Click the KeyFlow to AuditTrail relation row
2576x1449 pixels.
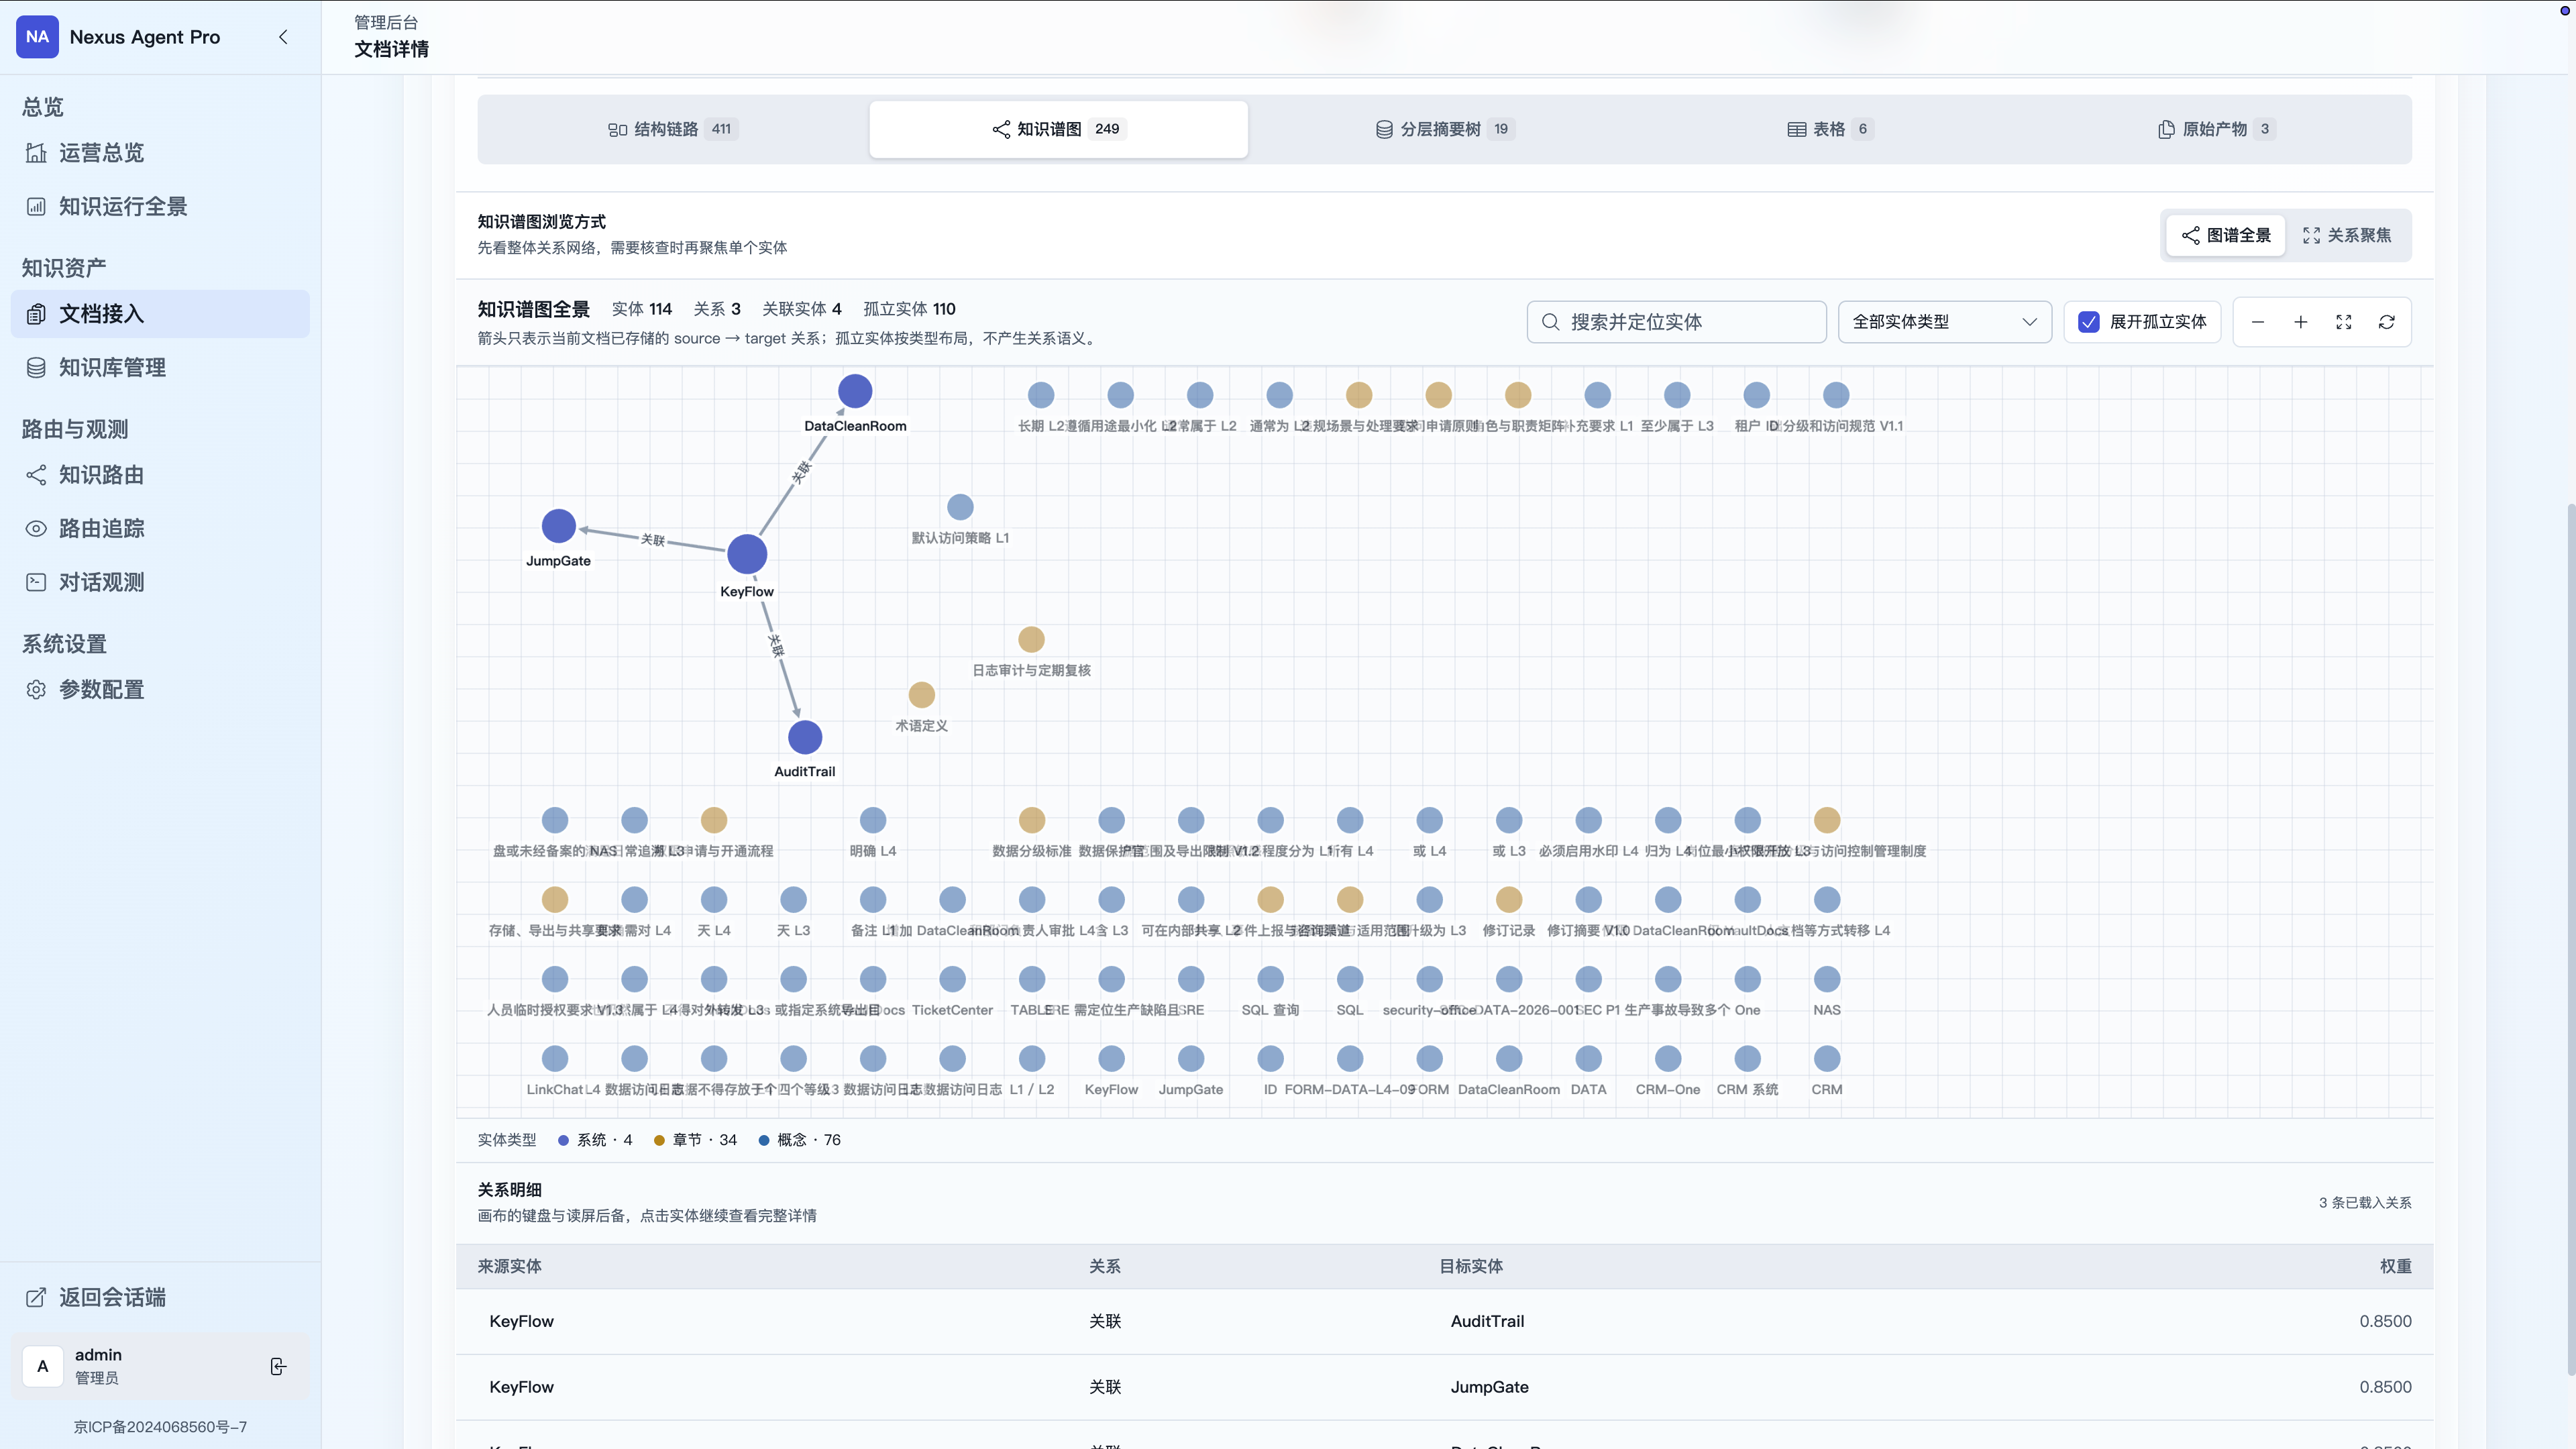[1444, 1321]
